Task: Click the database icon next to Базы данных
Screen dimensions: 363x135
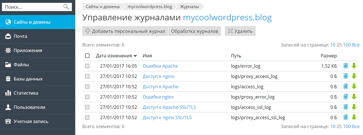Action: (8, 79)
